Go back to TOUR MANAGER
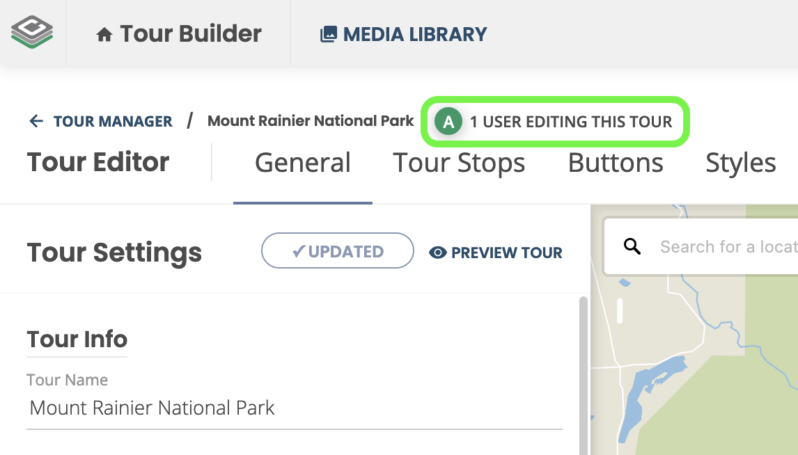Screen dimensions: 798x455 (x=101, y=121)
